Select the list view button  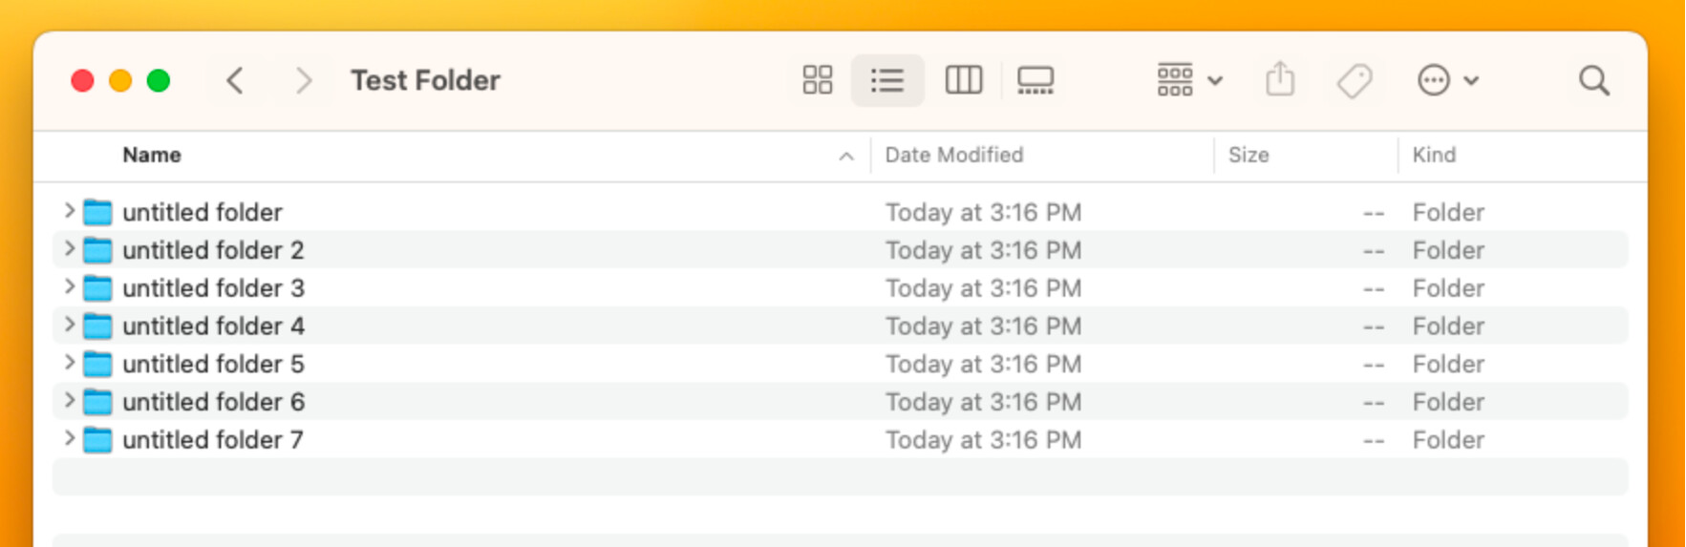coord(886,80)
